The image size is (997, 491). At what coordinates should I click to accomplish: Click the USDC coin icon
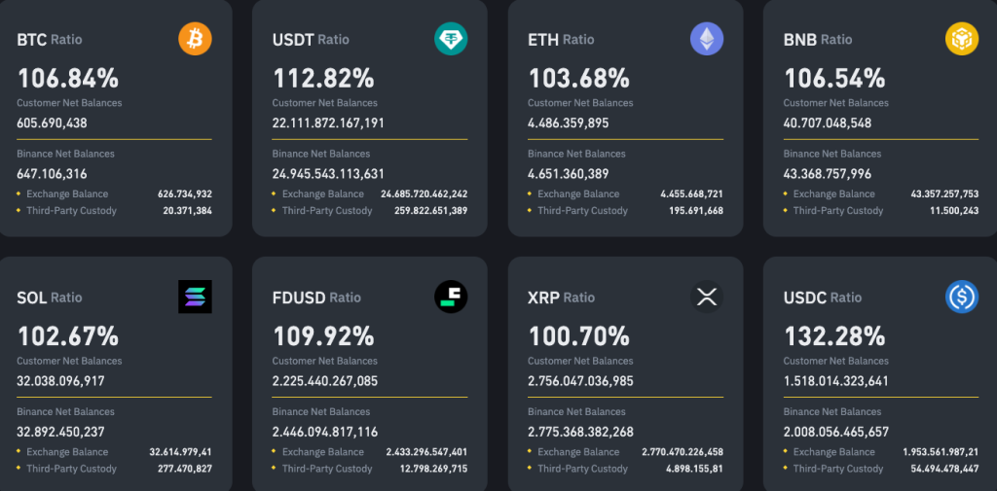coord(962,297)
